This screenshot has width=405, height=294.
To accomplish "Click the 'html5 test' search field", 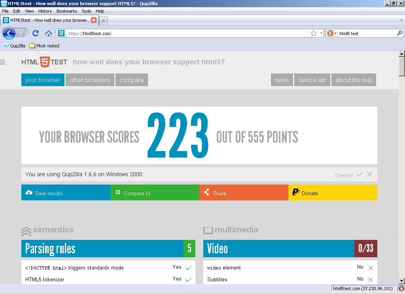I will [x=367, y=33].
